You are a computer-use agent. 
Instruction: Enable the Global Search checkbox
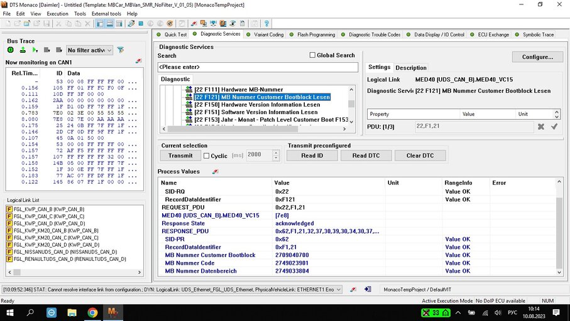[312, 55]
